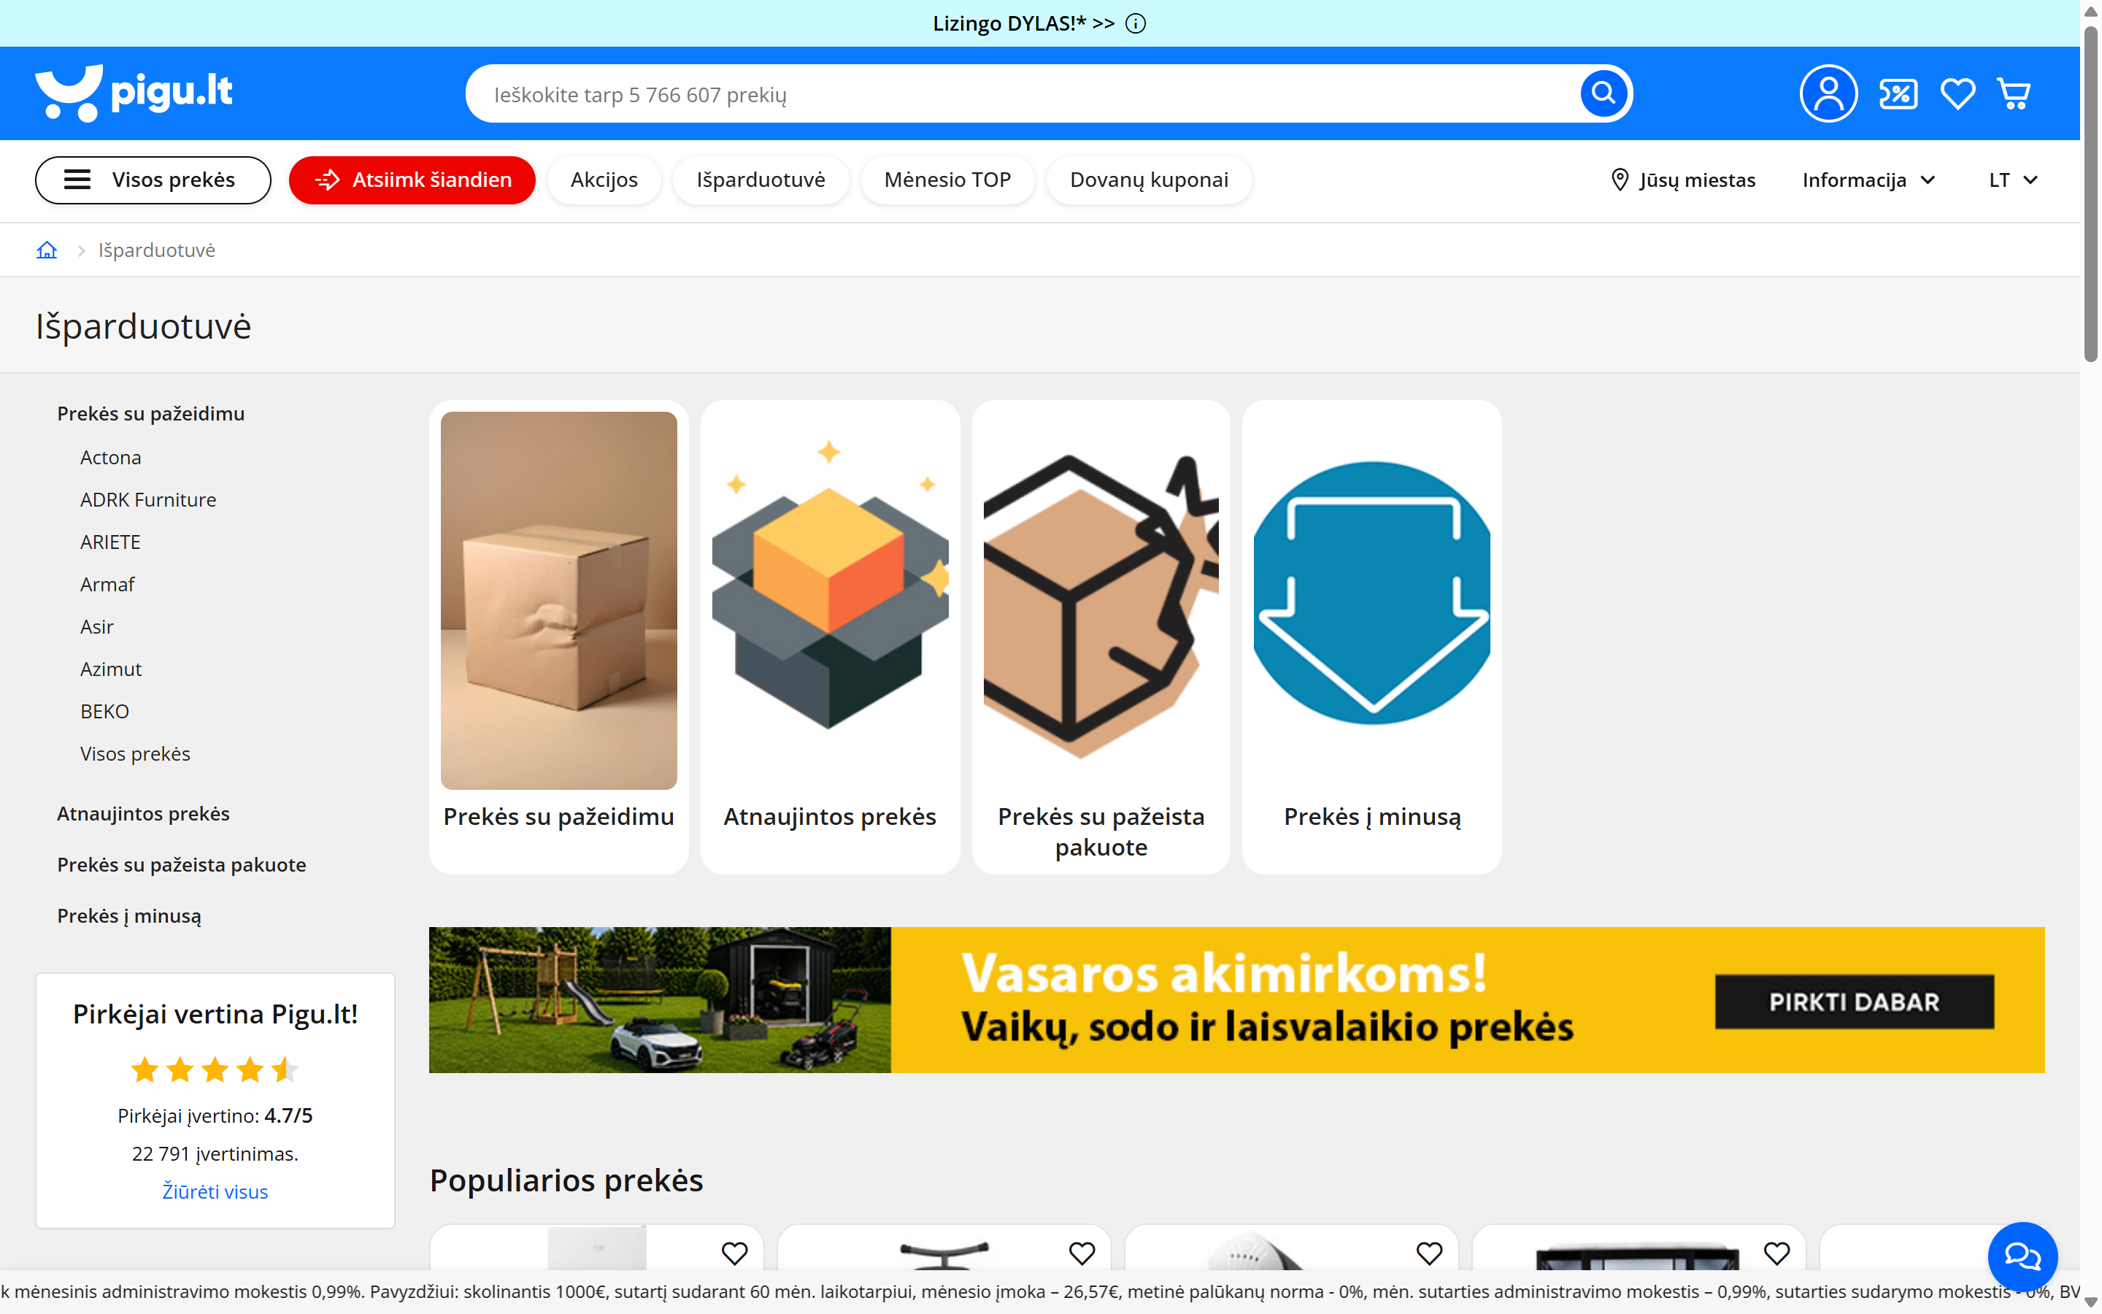Viewport: 2102px width, 1314px height.
Task: Go to the Akcijos tab
Action: (x=604, y=180)
